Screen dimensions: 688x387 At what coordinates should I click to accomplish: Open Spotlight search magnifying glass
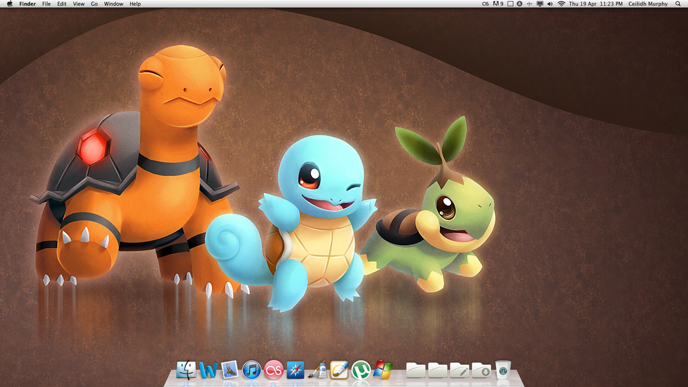tap(678, 4)
